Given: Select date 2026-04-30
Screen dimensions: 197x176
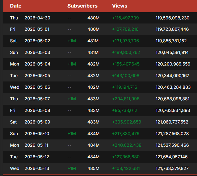Looking at the screenshot, I should click(37, 18).
